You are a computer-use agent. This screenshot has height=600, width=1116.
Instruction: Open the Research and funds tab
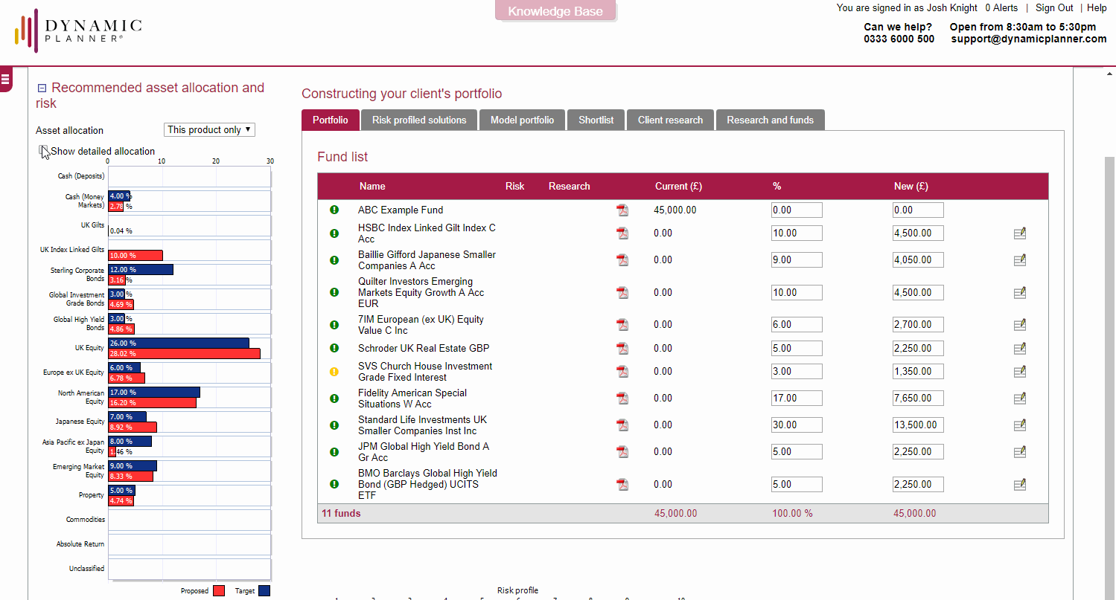770,120
